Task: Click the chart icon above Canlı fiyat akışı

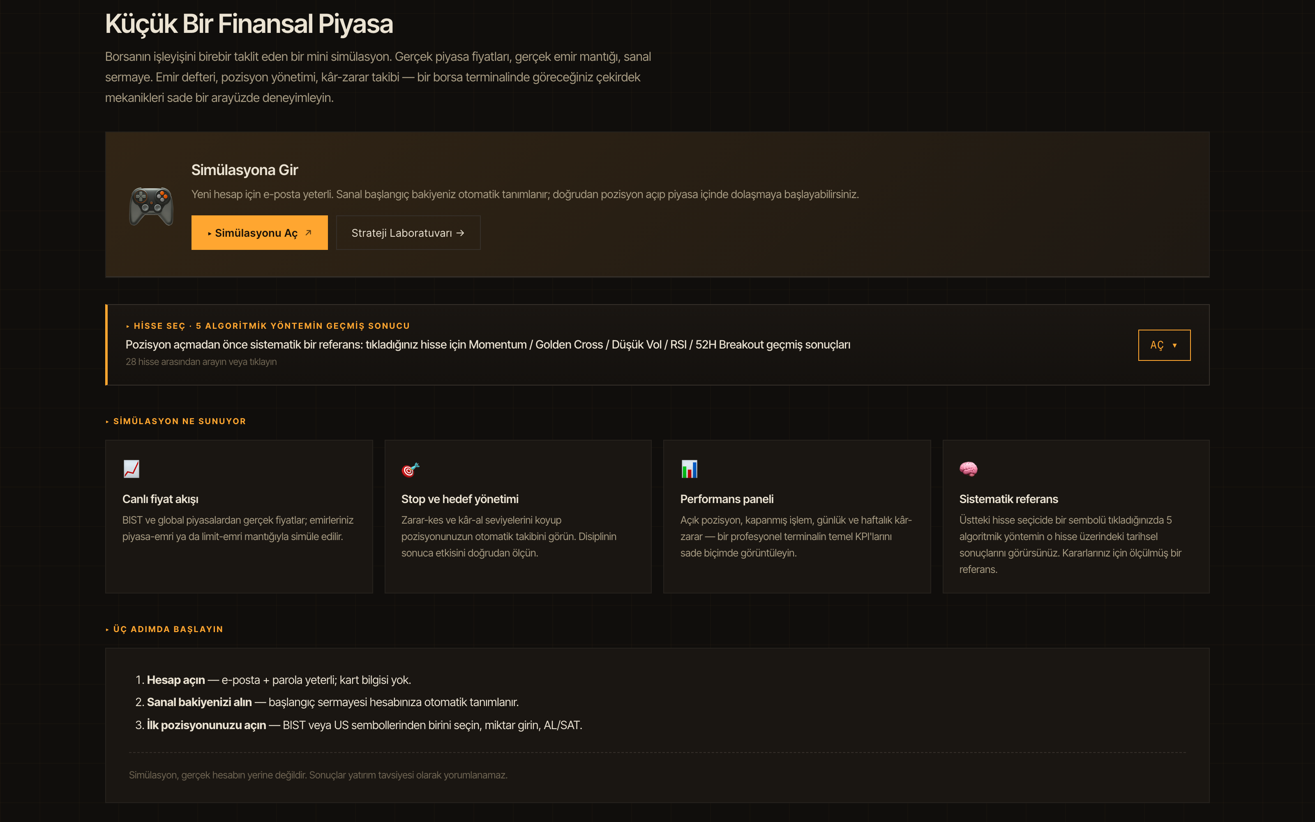Action: click(131, 469)
